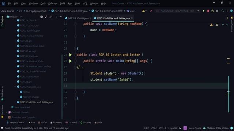Open Project panel options menu
The height and width of the screenshot is (131, 234).
[x=56, y=17]
